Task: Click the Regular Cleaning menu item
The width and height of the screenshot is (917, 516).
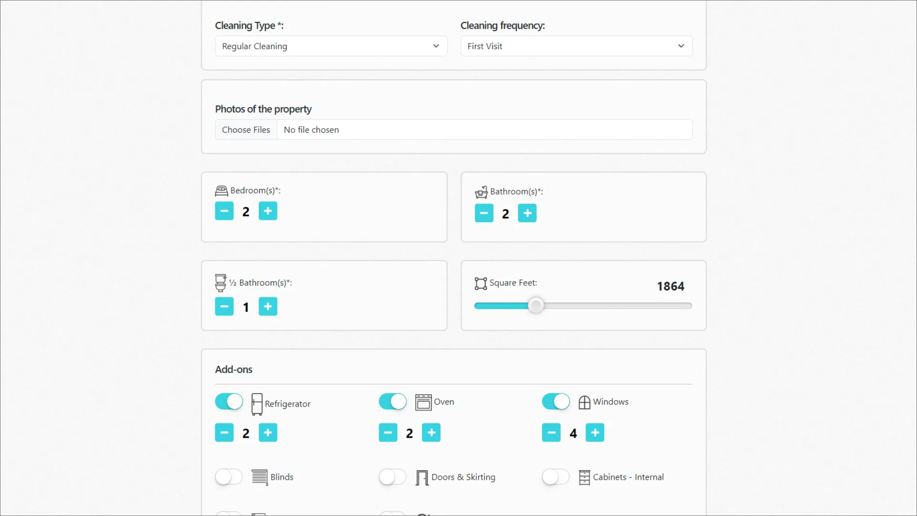Action: tap(331, 46)
